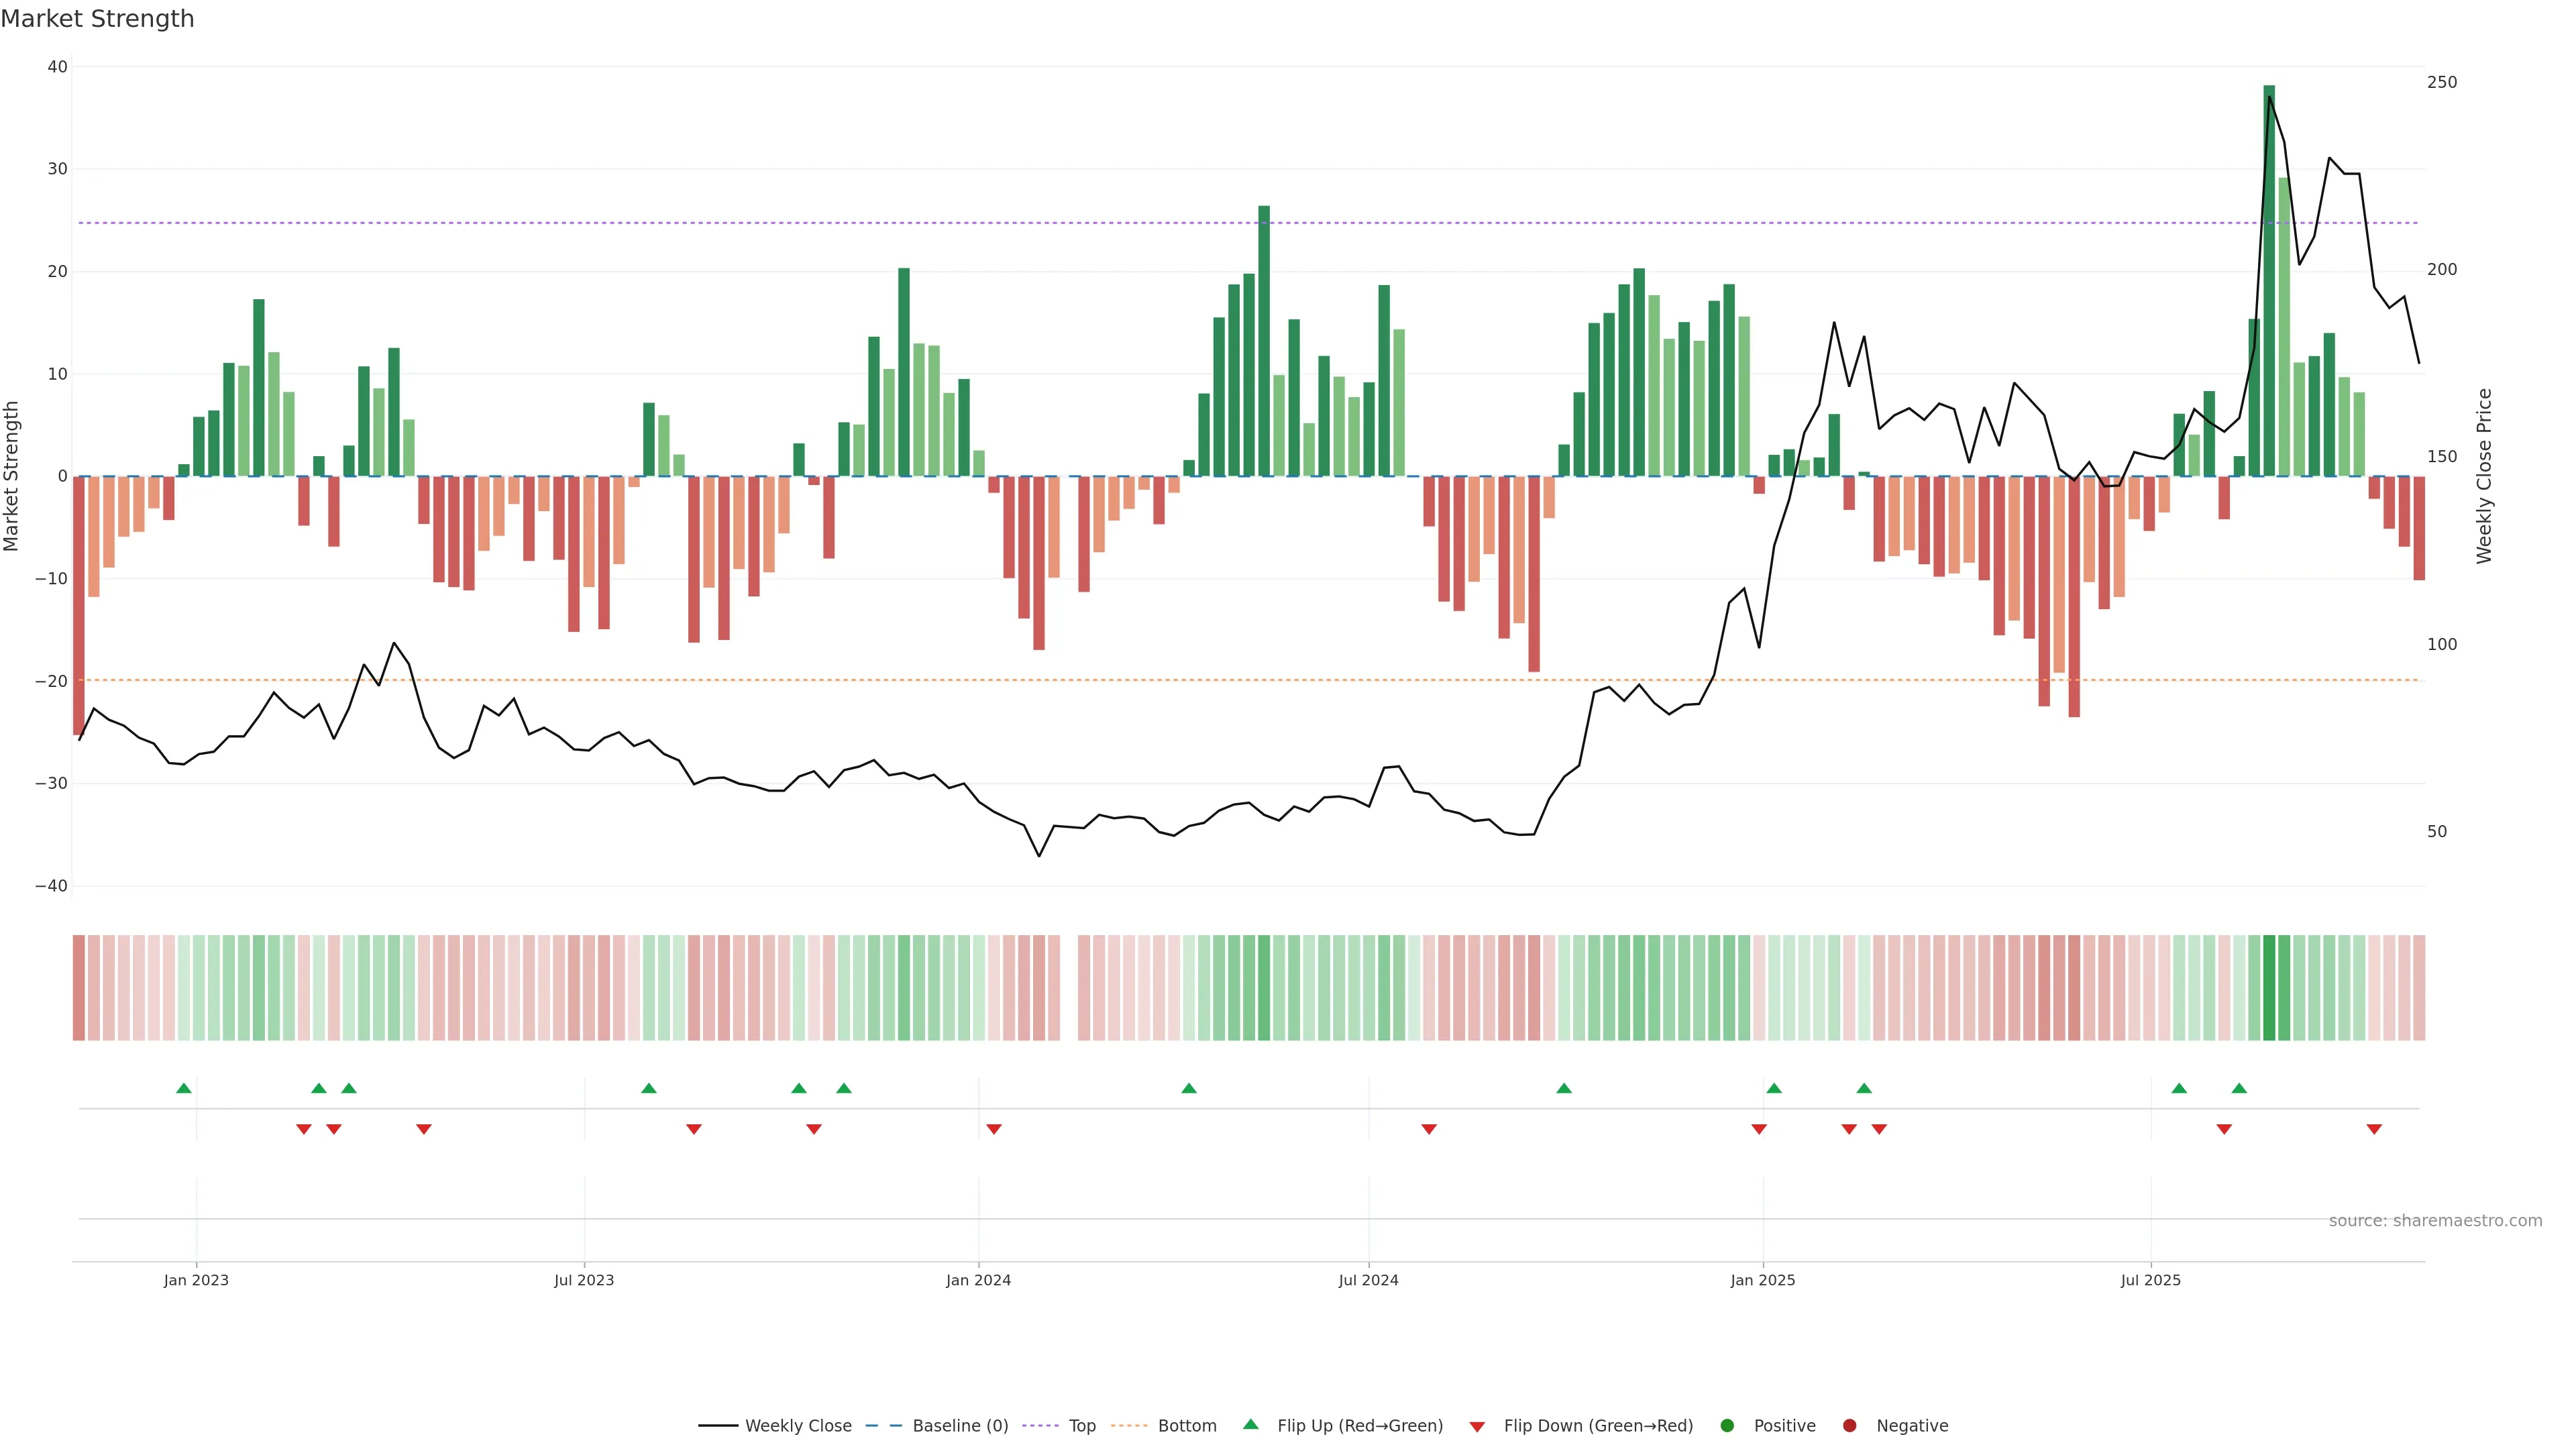The image size is (2576, 1449).
Task: Click Negative red circle legend icon
Action: point(1849,1425)
